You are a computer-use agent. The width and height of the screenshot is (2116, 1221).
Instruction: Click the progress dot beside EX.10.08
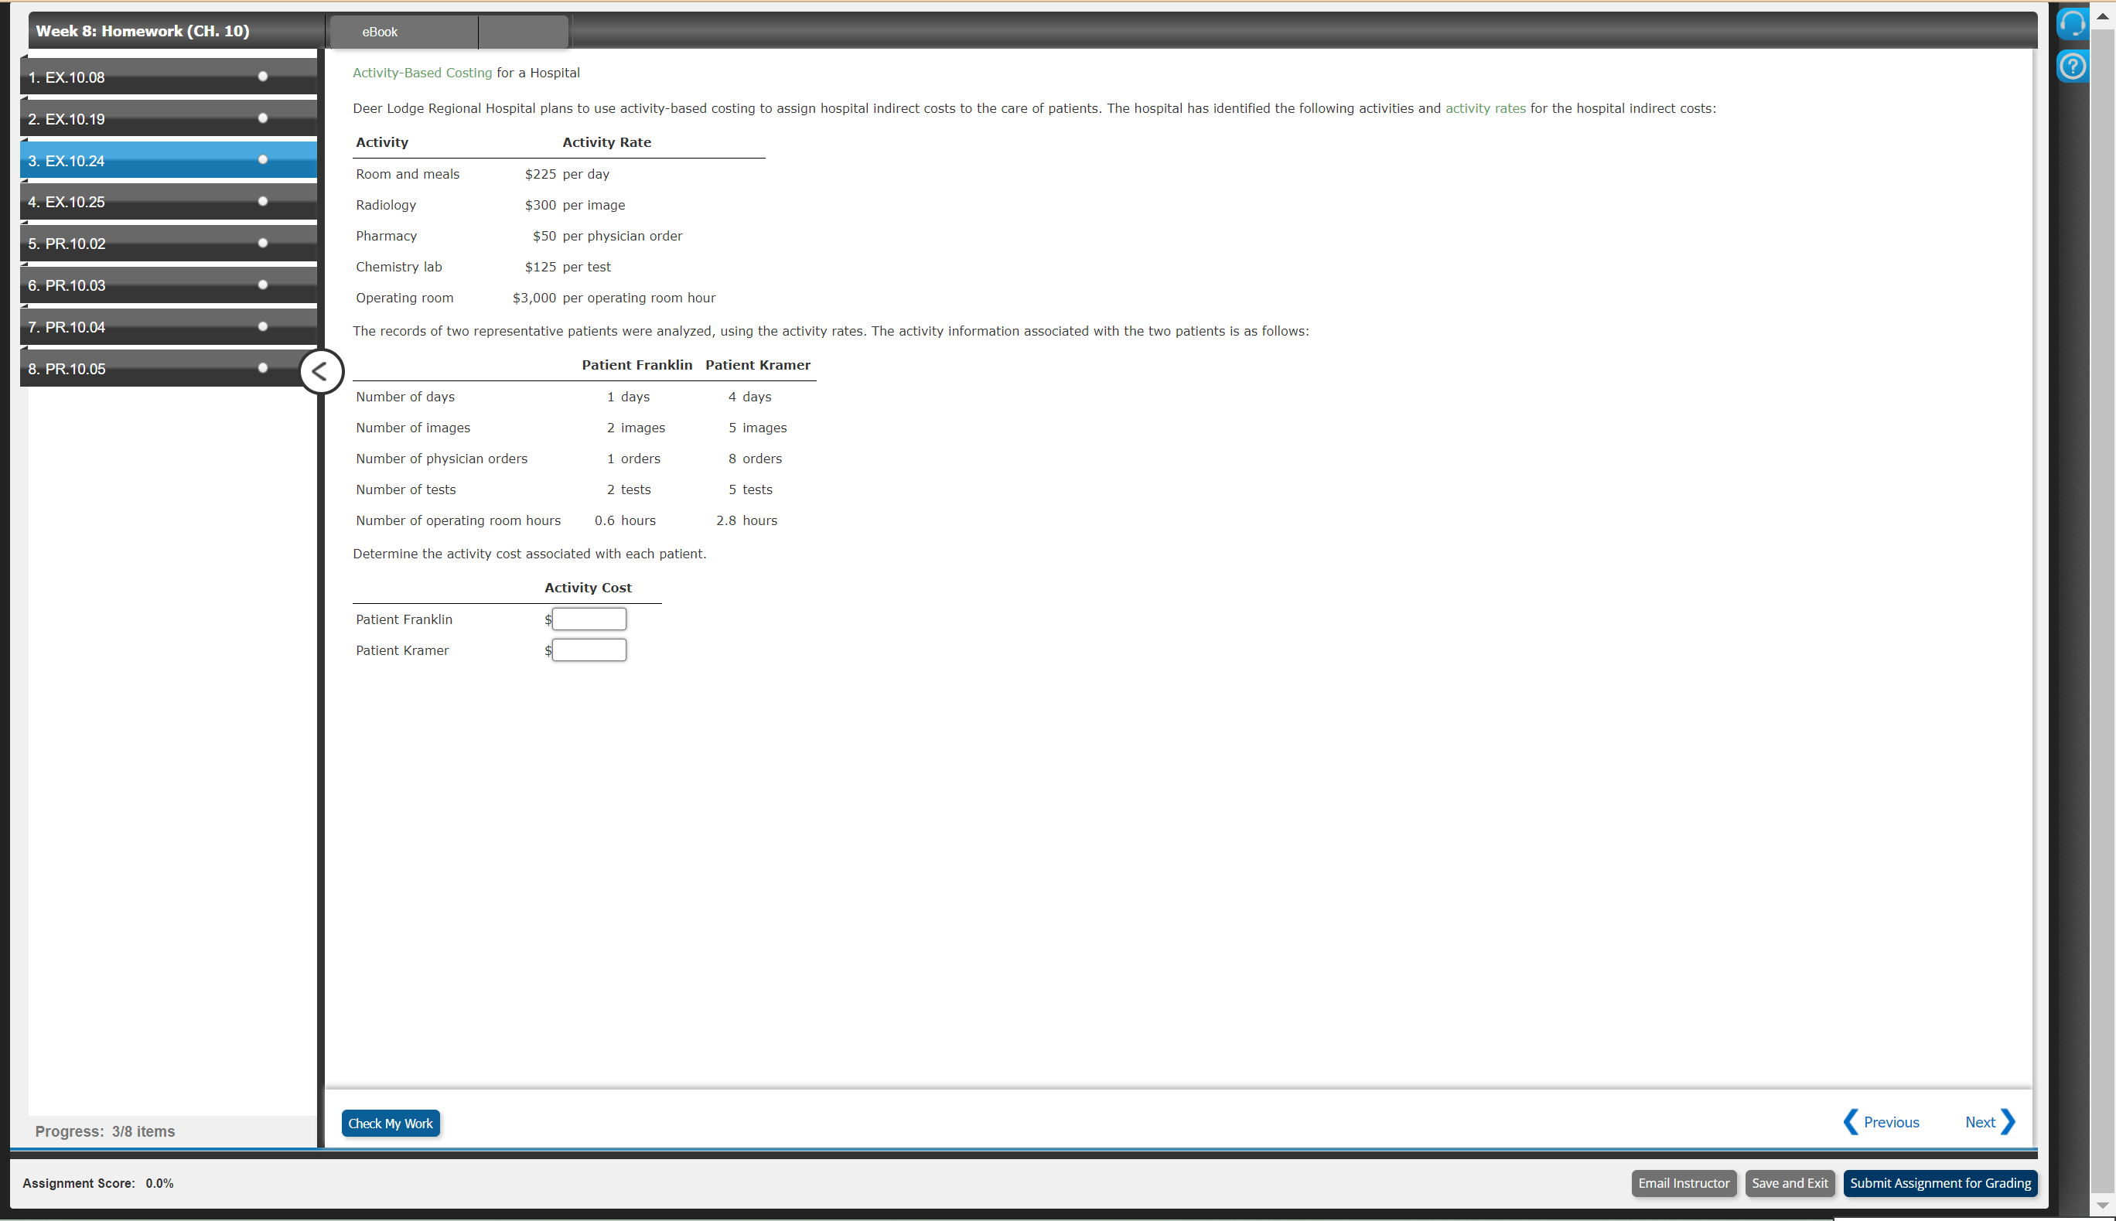coord(262,76)
